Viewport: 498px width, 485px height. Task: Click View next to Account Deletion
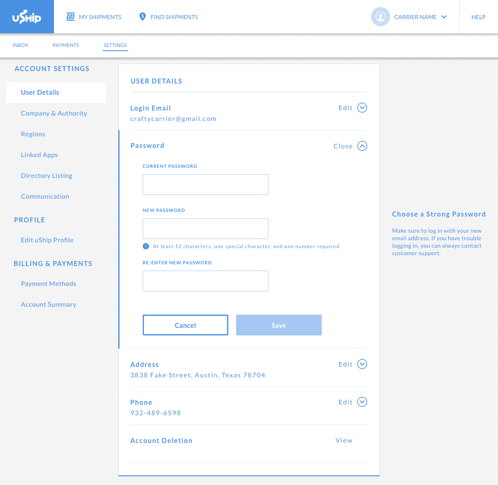(344, 440)
